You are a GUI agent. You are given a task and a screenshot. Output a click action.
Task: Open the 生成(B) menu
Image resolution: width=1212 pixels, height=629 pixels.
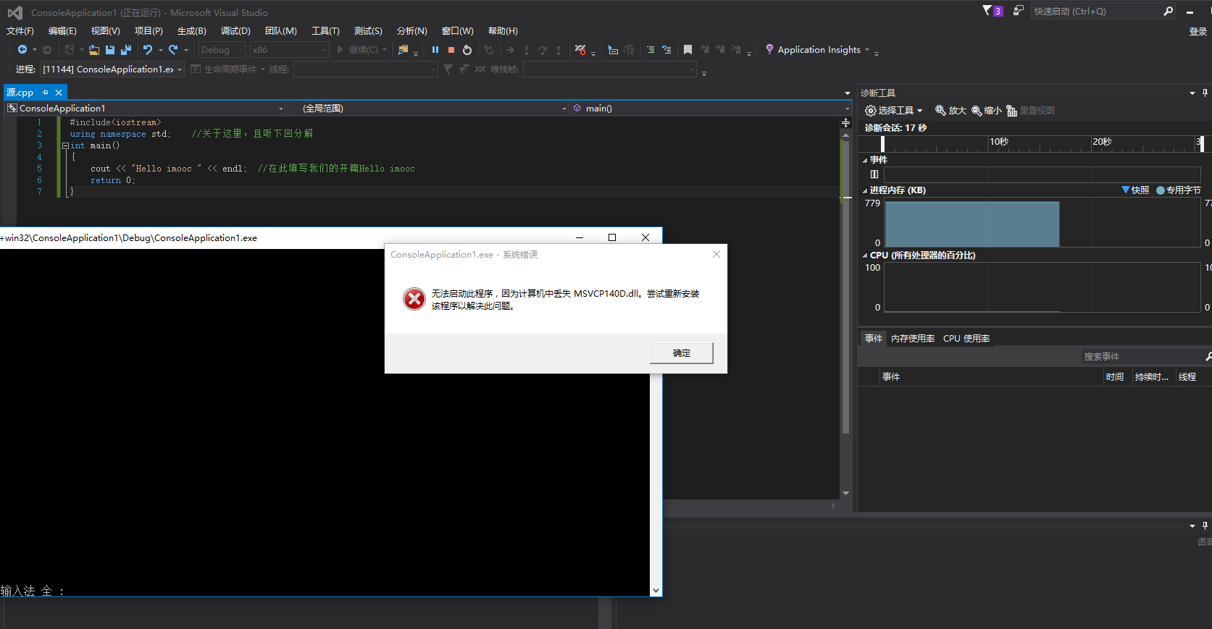(192, 31)
